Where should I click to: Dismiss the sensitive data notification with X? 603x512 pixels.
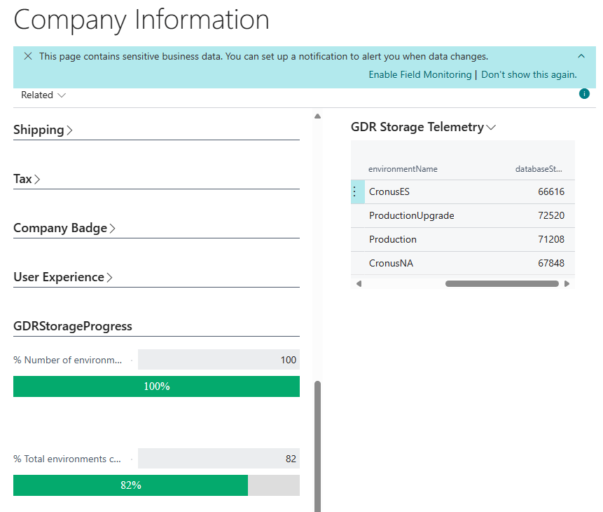[x=28, y=56]
